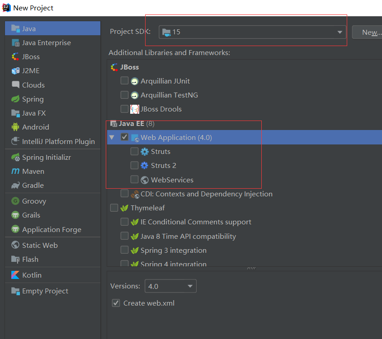Click the Kotlin K icon
Viewport: 382px width, 339px height.
click(x=15, y=275)
